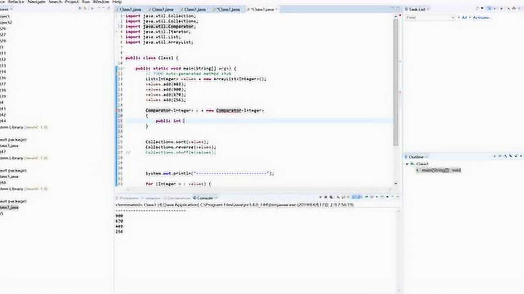The width and height of the screenshot is (524, 294).
Task: Click Collapse All in Package Explorer toolbar
Action: [81, 9]
